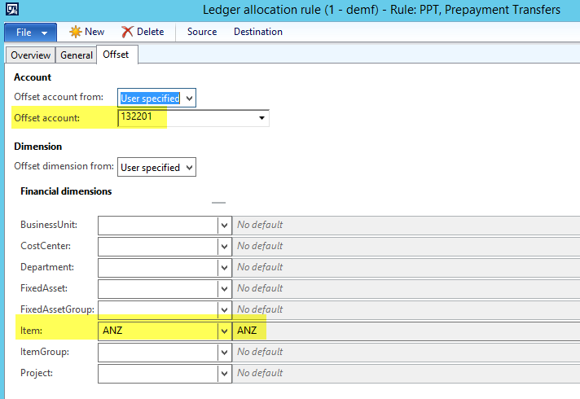Open the Destination button in toolbar
580x399 pixels.
click(257, 32)
